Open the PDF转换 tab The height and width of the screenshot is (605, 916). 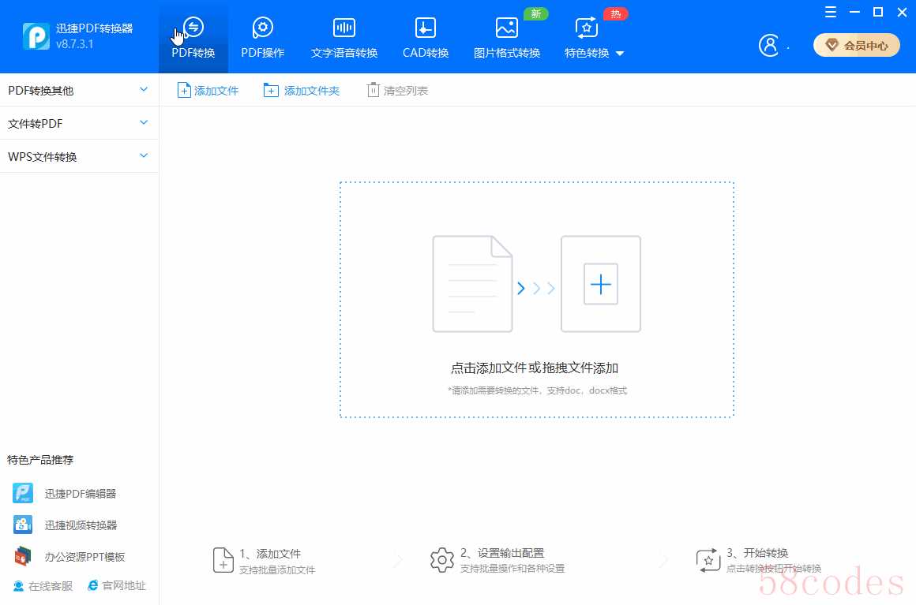coord(193,37)
